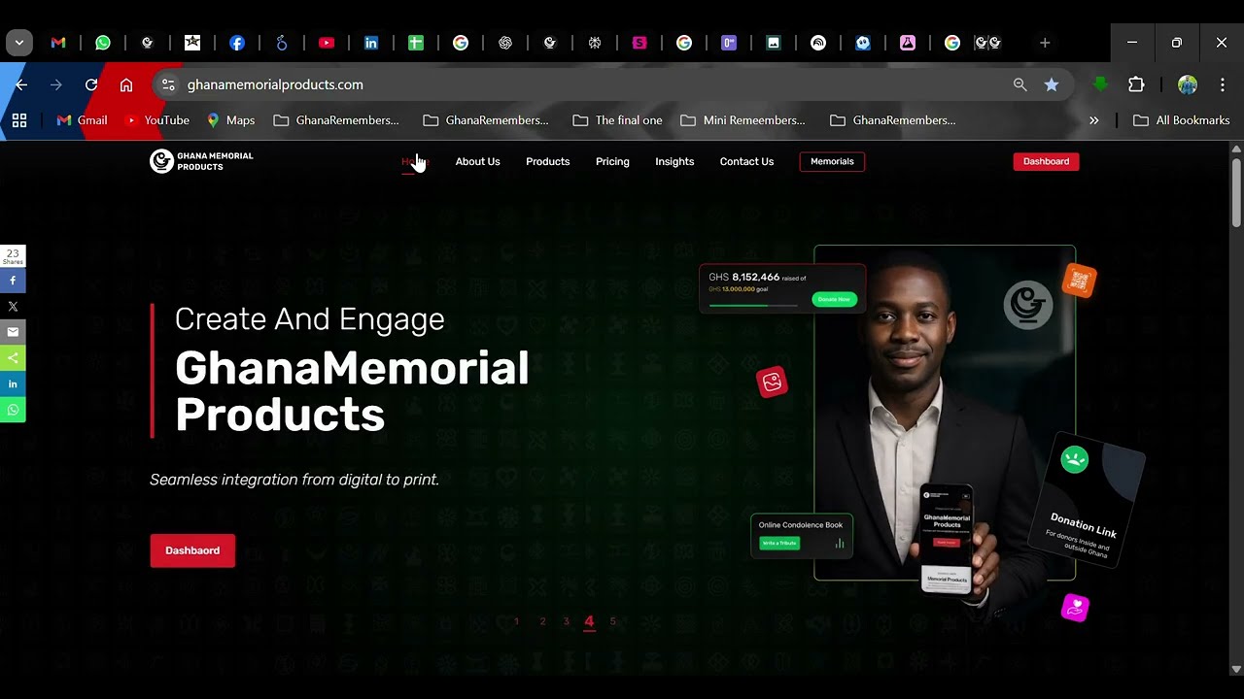Reload the page using refresh icon
This screenshot has width=1244, height=699.
pos(91,84)
